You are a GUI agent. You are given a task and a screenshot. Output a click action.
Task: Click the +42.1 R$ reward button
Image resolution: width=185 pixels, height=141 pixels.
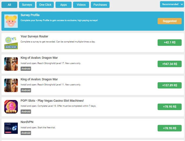[170, 43]
